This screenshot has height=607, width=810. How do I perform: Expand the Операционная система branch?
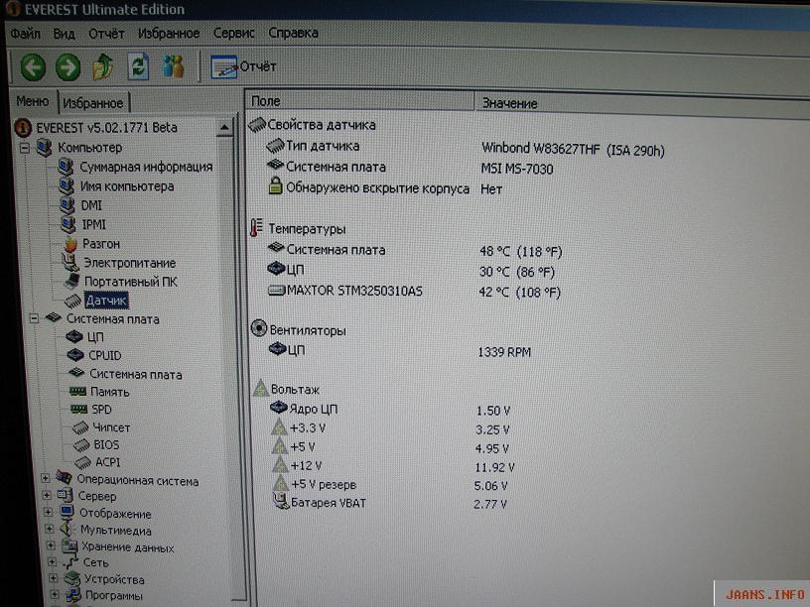click(x=46, y=478)
